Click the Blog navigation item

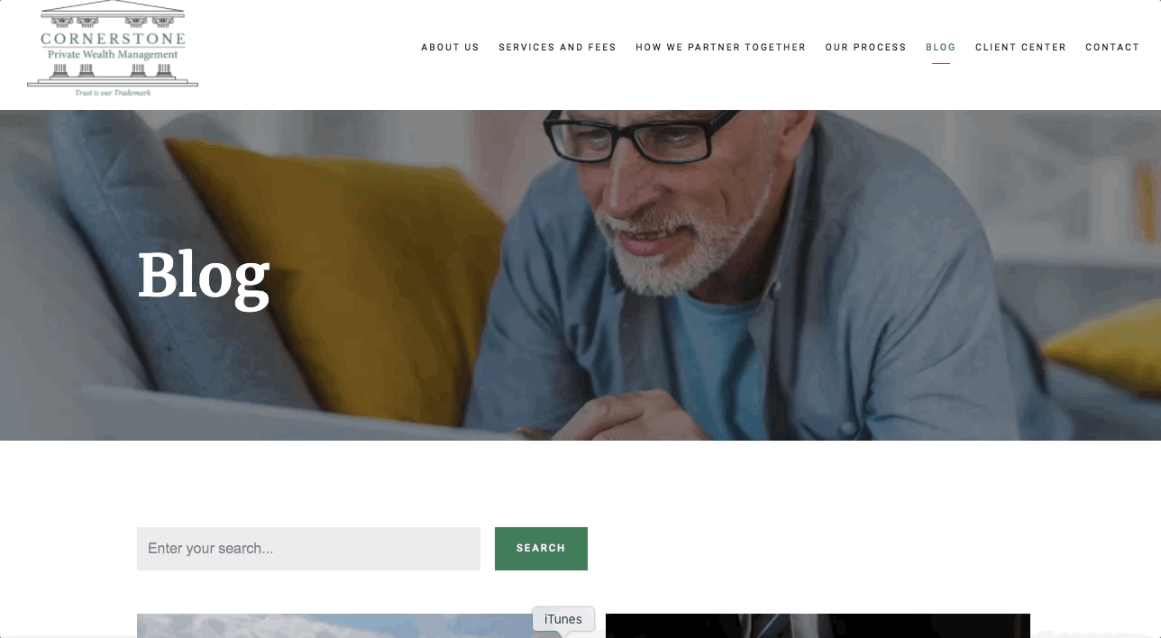tap(940, 47)
